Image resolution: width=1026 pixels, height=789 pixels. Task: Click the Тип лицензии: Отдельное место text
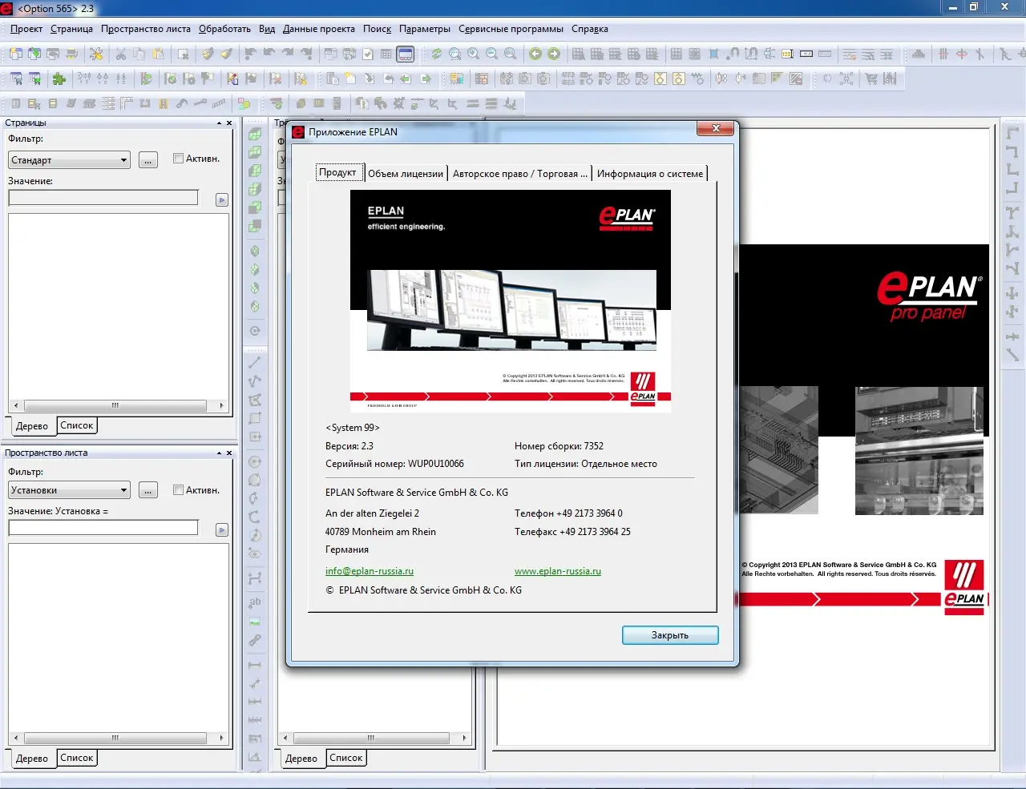(586, 464)
